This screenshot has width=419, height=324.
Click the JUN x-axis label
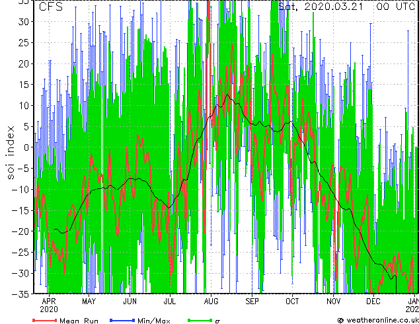click(130, 302)
